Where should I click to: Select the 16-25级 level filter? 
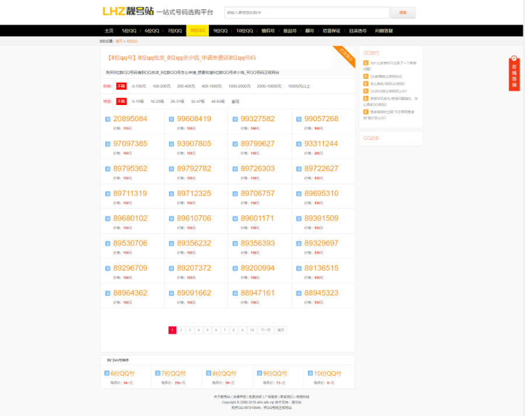click(157, 102)
